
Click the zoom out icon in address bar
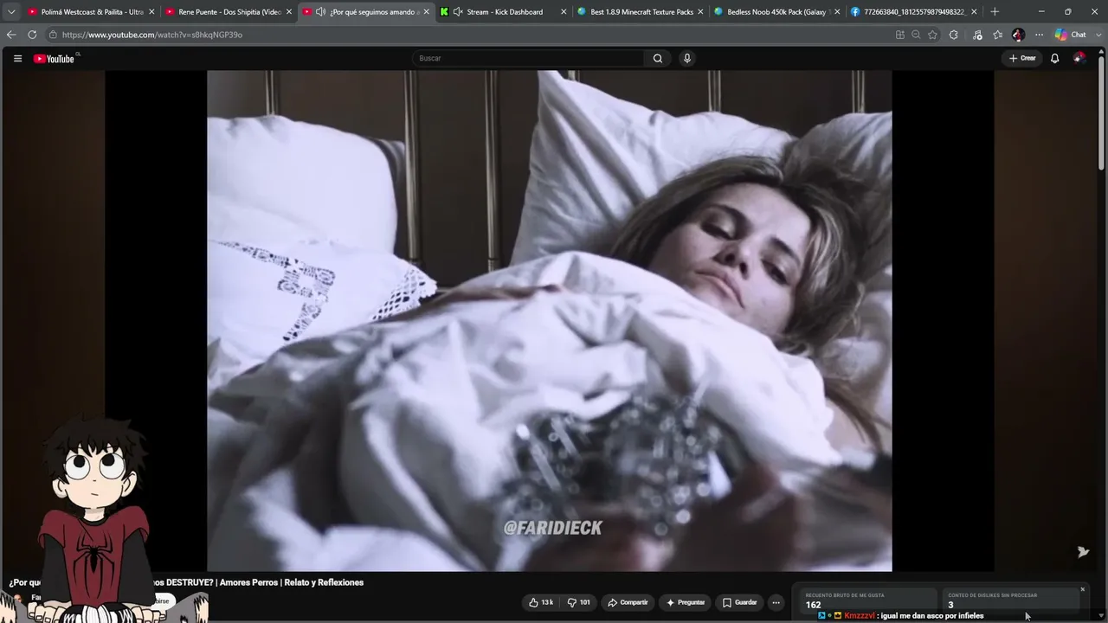(x=916, y=35)
